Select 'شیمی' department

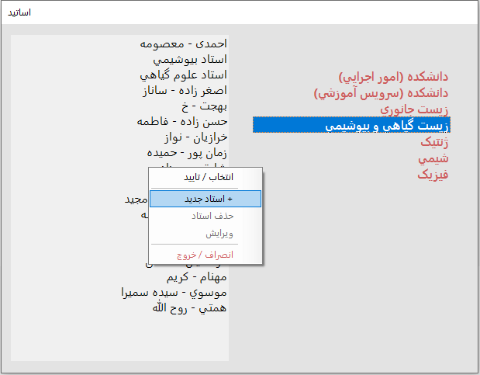[x=433, y=158]
